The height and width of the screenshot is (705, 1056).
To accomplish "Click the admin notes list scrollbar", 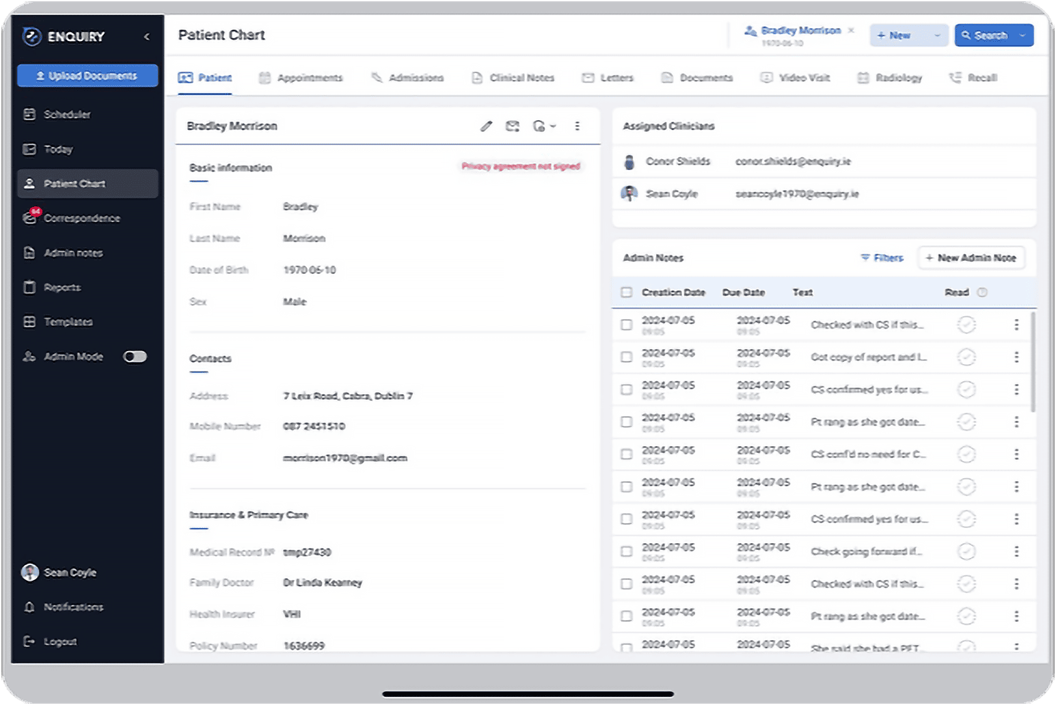I will tap(1032, 362).
